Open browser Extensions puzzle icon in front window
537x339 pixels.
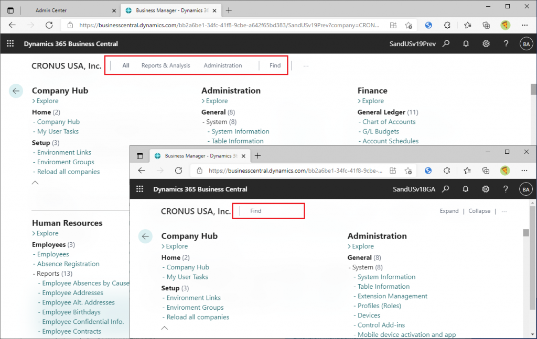(x=447, y=171)
